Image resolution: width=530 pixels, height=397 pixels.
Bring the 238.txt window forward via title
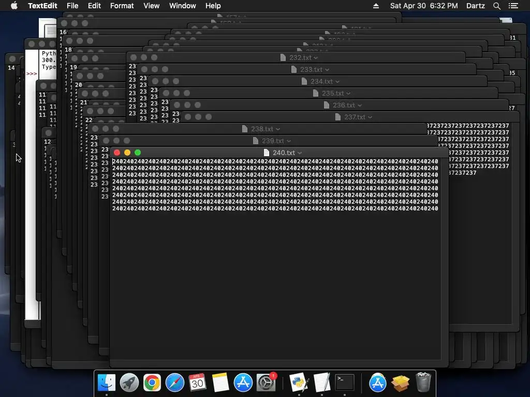[262, 129]
